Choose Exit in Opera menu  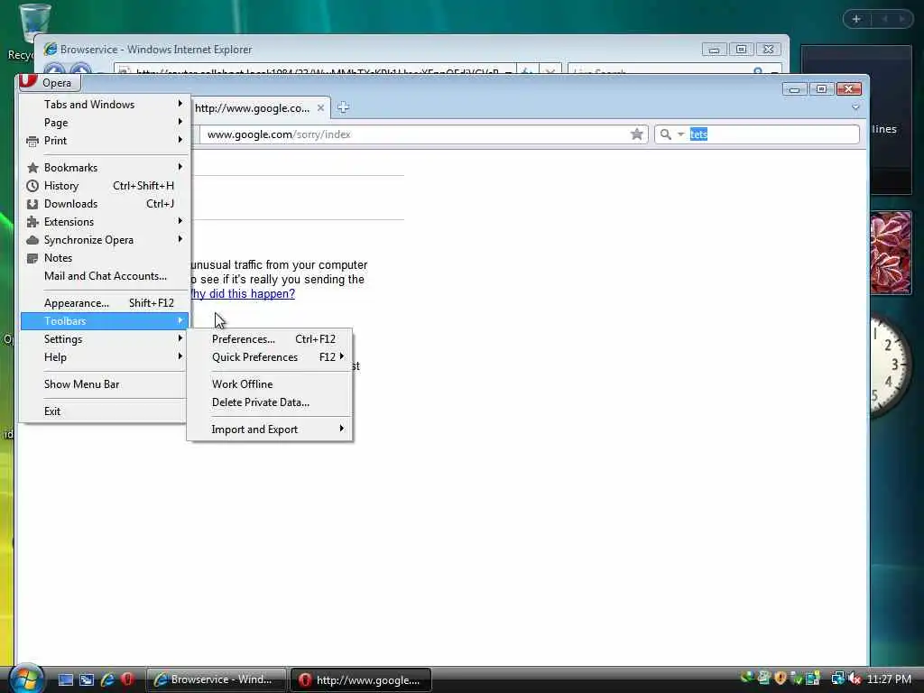pyautogui.click(x=105, y=411)
